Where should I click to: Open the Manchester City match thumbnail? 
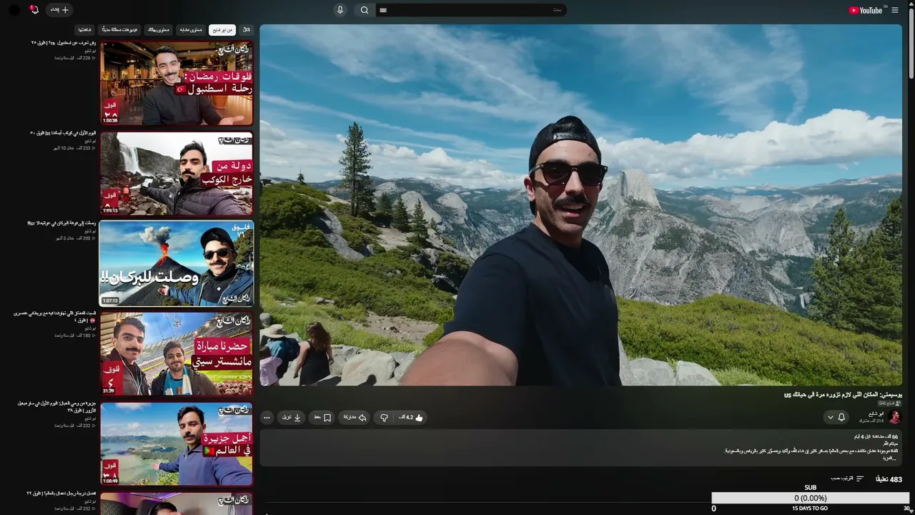tap(177, 353)
